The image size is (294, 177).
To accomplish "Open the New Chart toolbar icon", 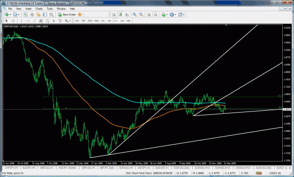I will pos(7,15).
